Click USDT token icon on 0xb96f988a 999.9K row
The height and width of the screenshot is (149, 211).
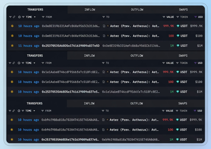tap(177, 120)
